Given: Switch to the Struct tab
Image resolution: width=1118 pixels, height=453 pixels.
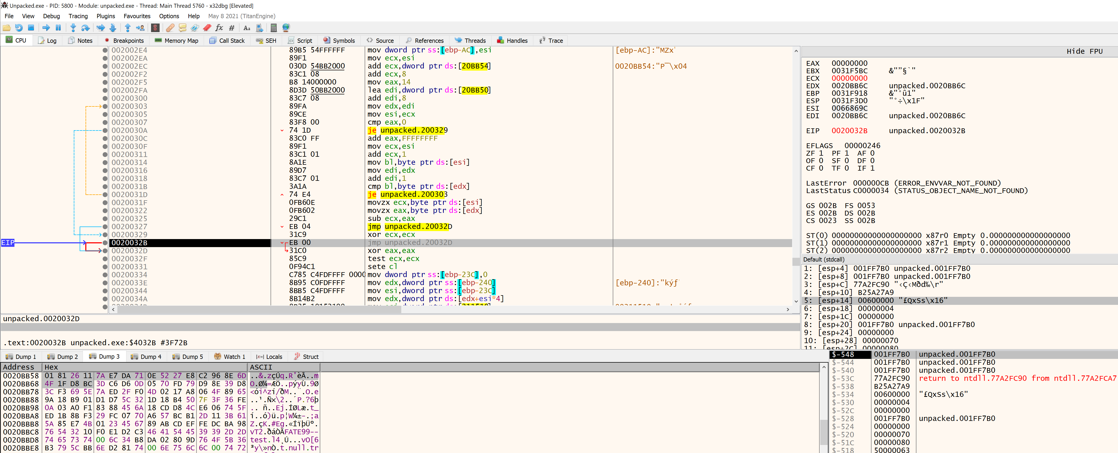Looking at the screenshot, I should pyautogui.click(x=306, y=356).
